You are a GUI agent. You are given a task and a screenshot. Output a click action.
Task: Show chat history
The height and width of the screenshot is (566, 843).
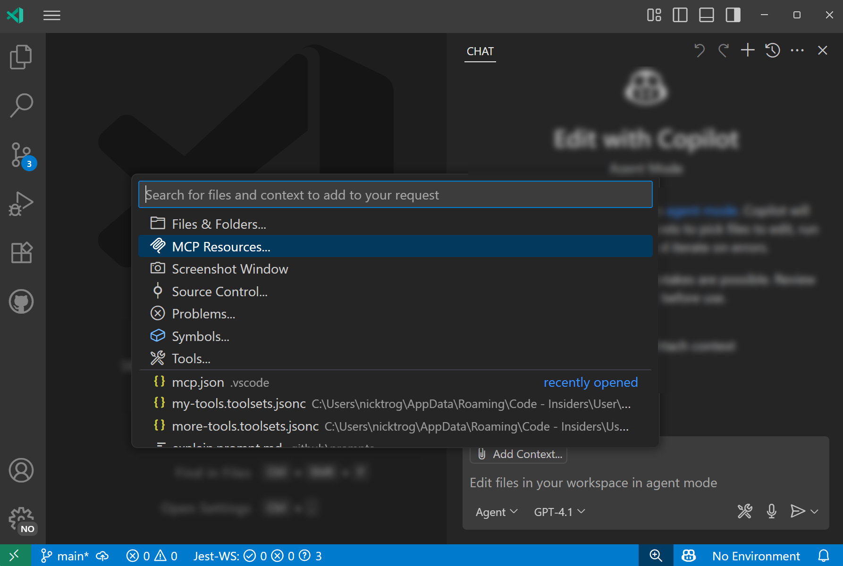pos(773,50)
